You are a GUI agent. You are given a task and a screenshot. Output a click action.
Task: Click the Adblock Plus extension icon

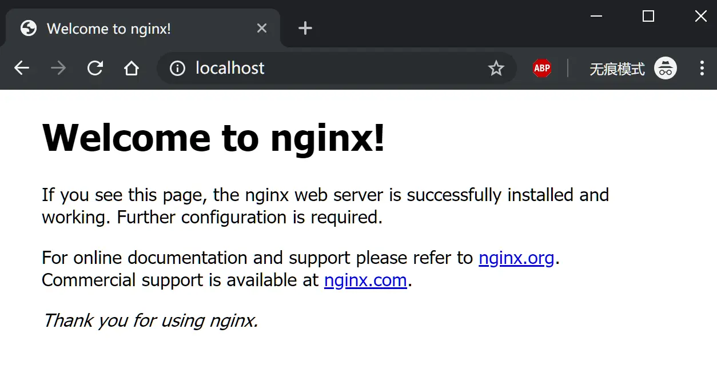click(x=541, y=68)
